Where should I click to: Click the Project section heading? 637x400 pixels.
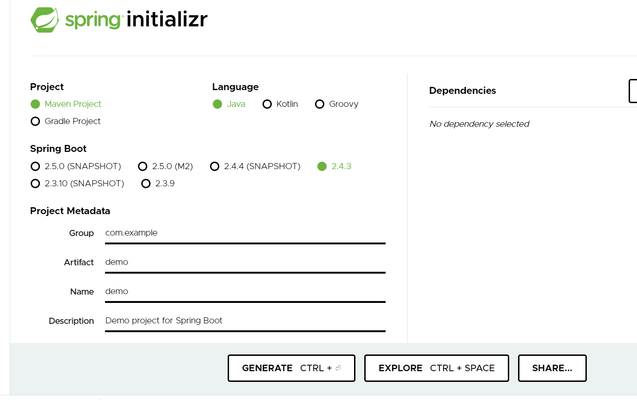[x=47, y=87]
